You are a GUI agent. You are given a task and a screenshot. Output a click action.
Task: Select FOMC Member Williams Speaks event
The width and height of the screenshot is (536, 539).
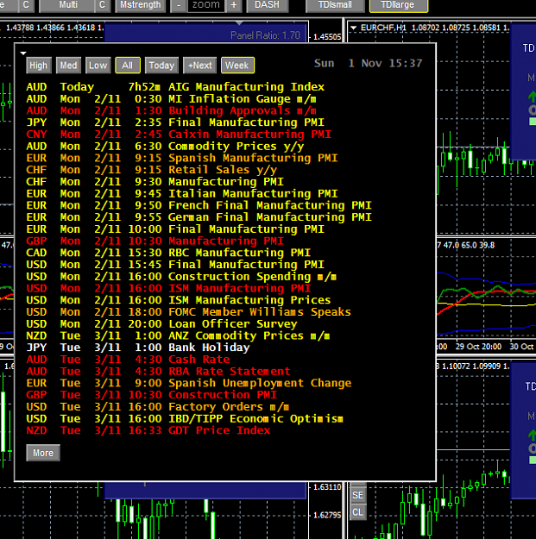coord(188,312)
